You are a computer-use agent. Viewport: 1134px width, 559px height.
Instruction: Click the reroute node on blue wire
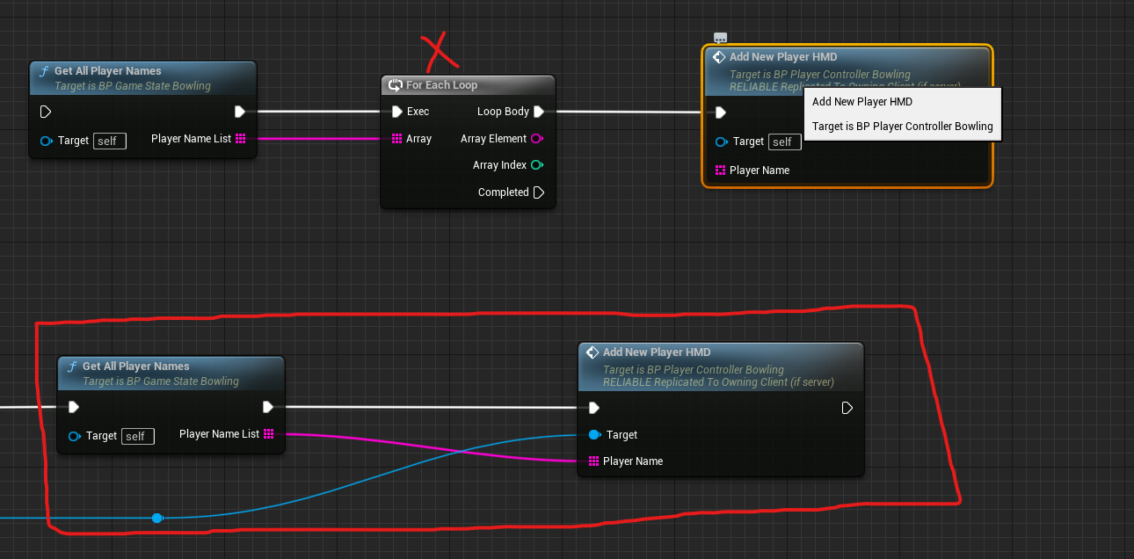click(157, 519)
